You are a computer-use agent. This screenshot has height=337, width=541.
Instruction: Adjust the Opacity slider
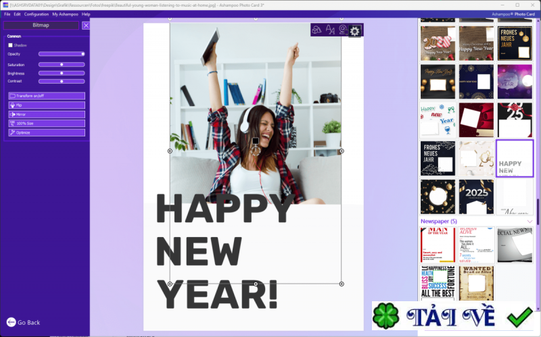[x=62, y=54]
